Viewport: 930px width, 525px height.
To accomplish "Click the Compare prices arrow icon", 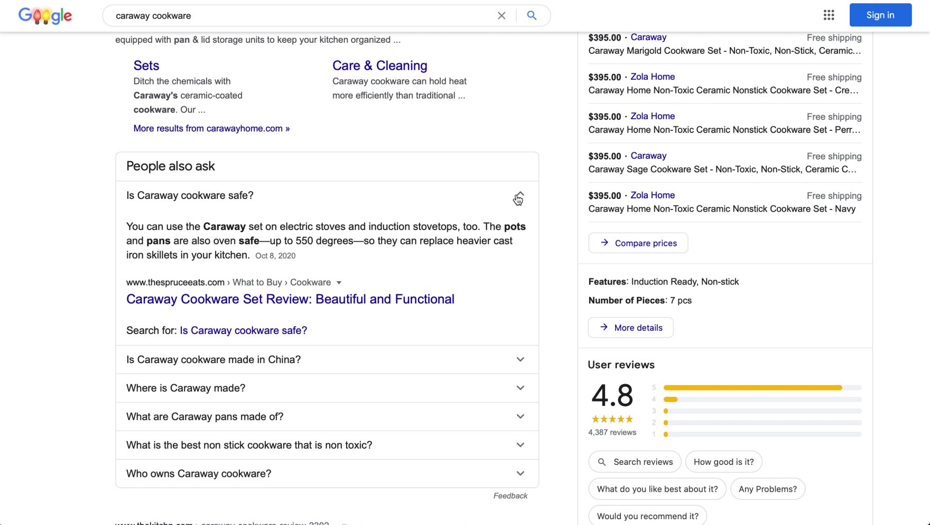I will tap(604, 243).
